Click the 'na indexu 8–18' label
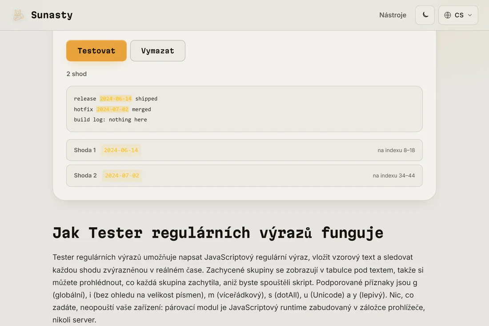The image size is (489, 326). pyautogui.click(x=396, y=150)
